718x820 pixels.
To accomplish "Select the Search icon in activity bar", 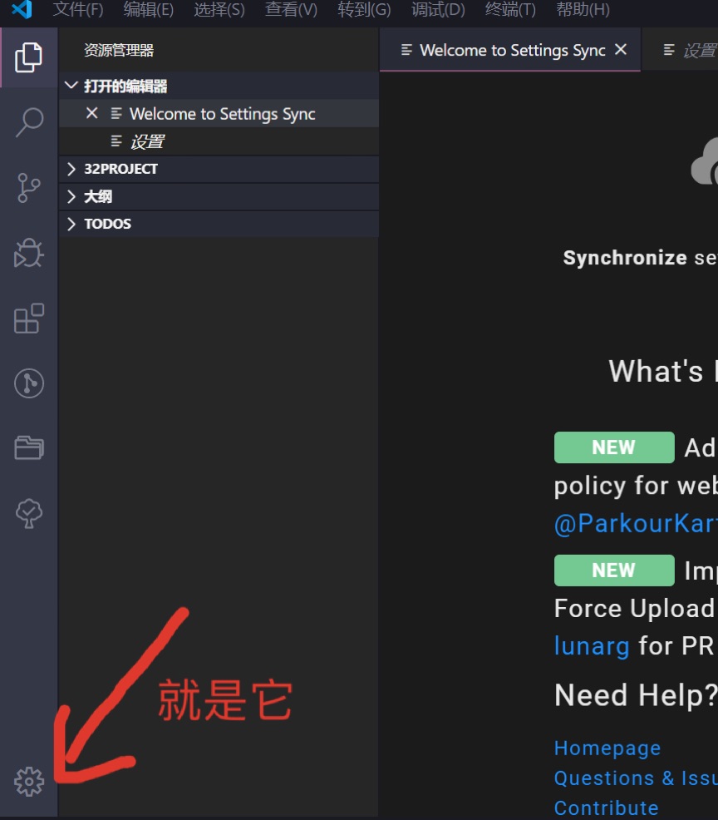I will coord(29,121).
